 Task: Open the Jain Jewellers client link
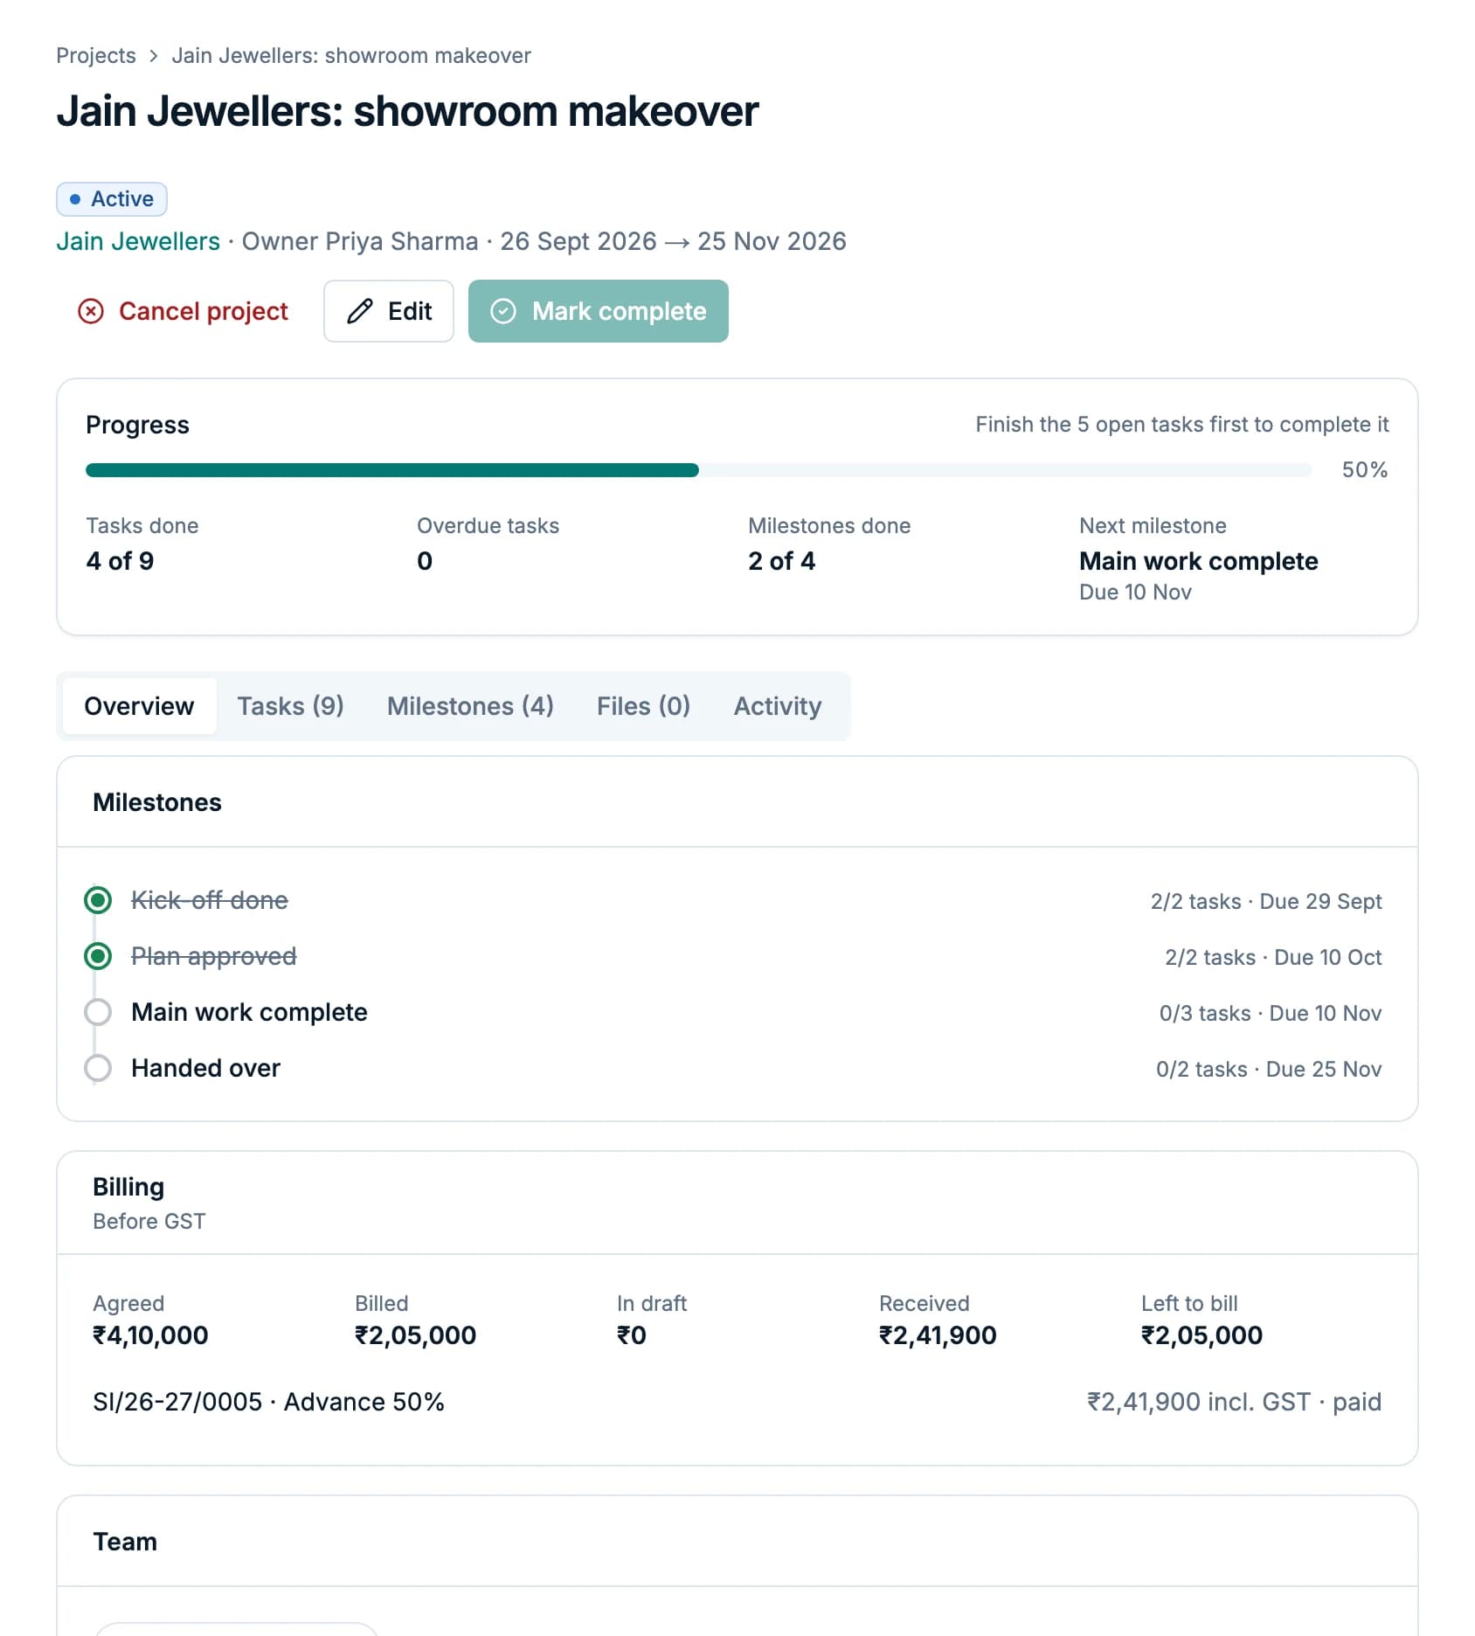[x=138, y=241]
